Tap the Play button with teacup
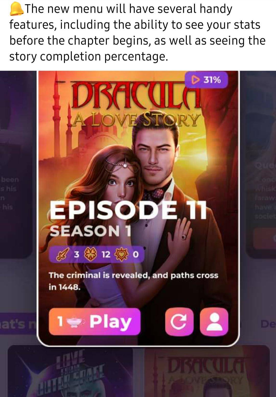 pyautogui.click(x=95, y=321)
